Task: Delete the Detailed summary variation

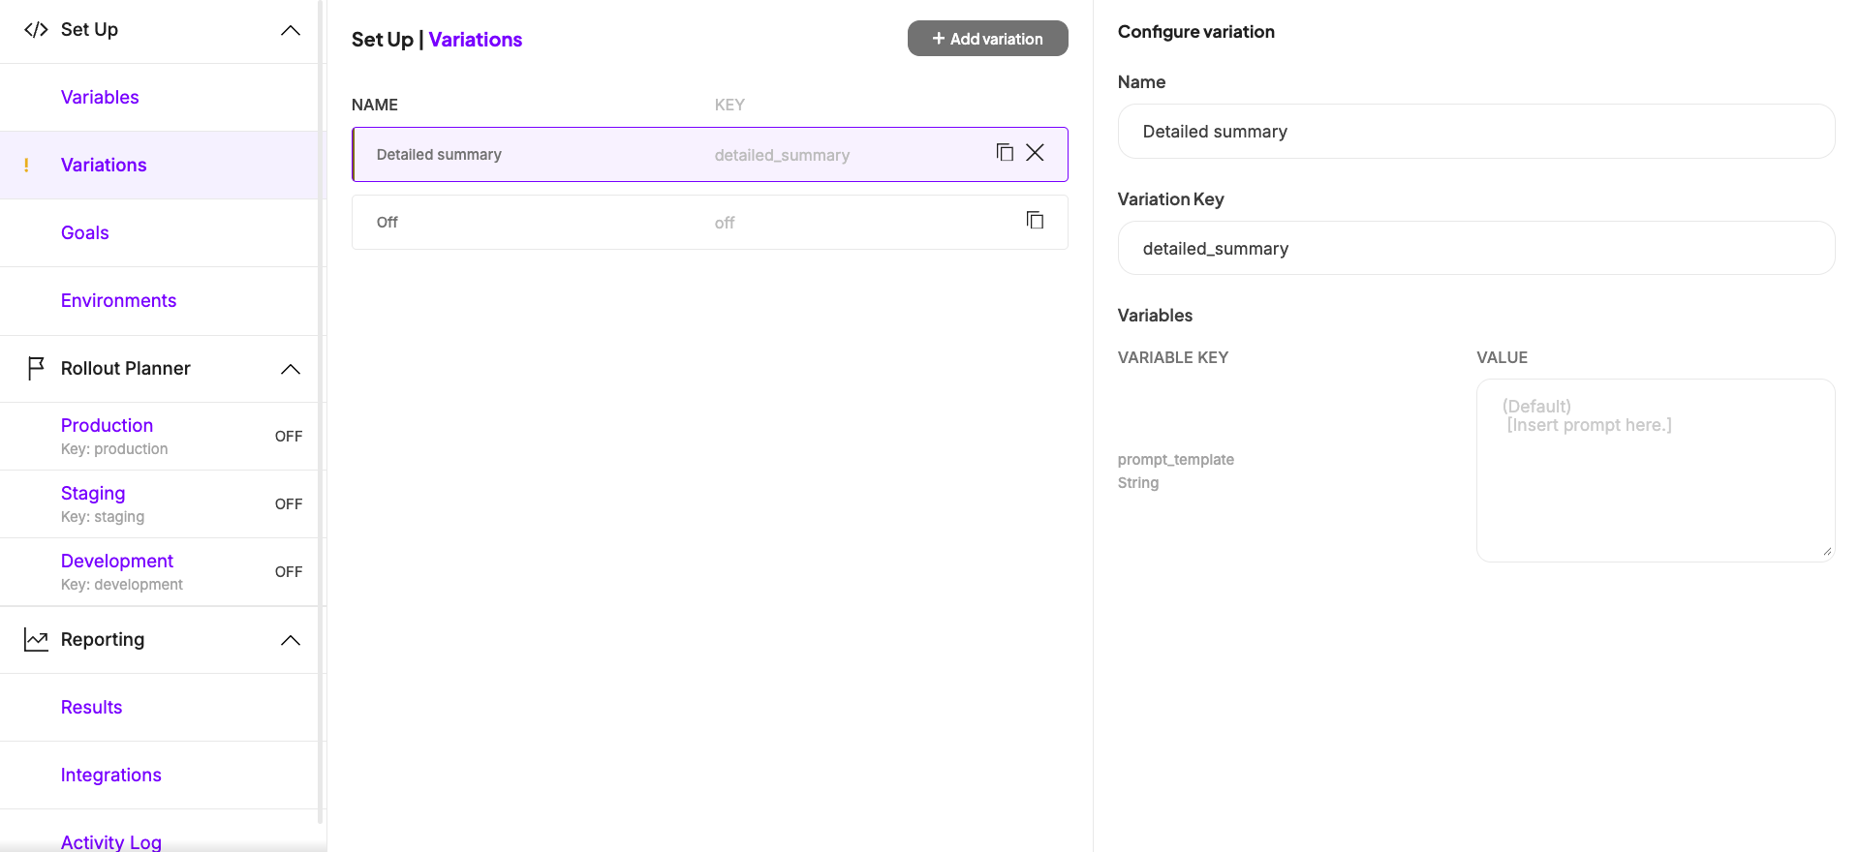Action: tap(1035, 152)
